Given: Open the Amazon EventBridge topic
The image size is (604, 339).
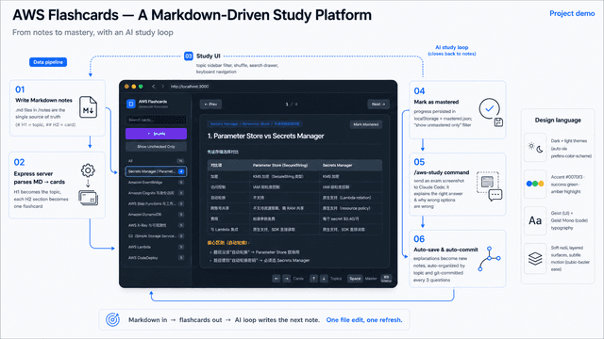Looking at the screenshot, I should 156,182.
